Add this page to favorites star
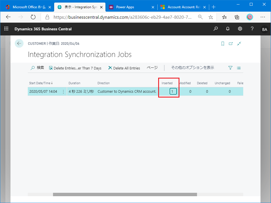271x203 pixels. pyautogui.click(x=211, y=17)
